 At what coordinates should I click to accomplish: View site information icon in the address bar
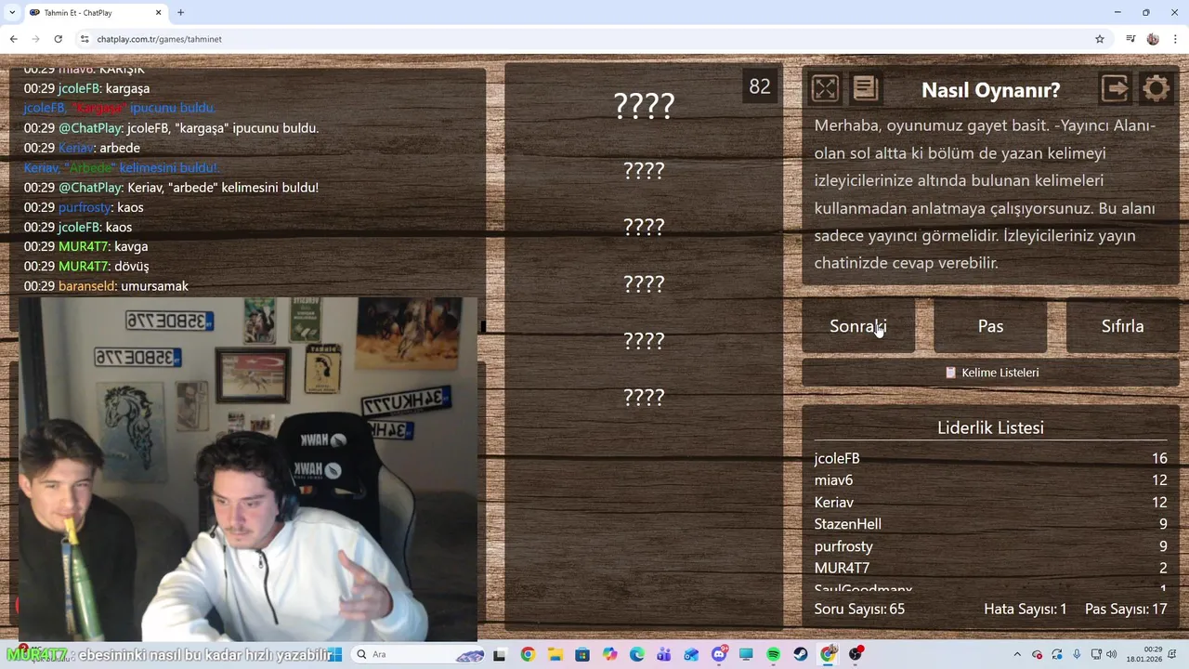click(x=85, y=39)
